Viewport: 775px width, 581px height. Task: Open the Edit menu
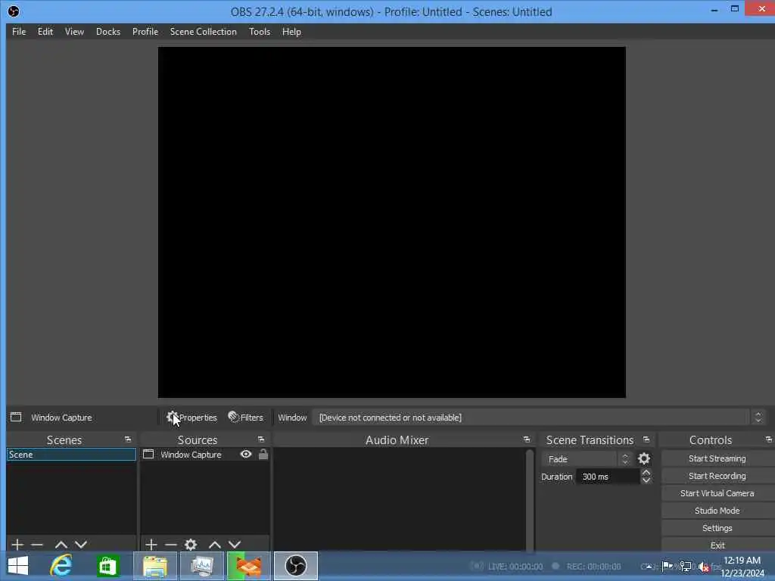(x=45, y=32)
